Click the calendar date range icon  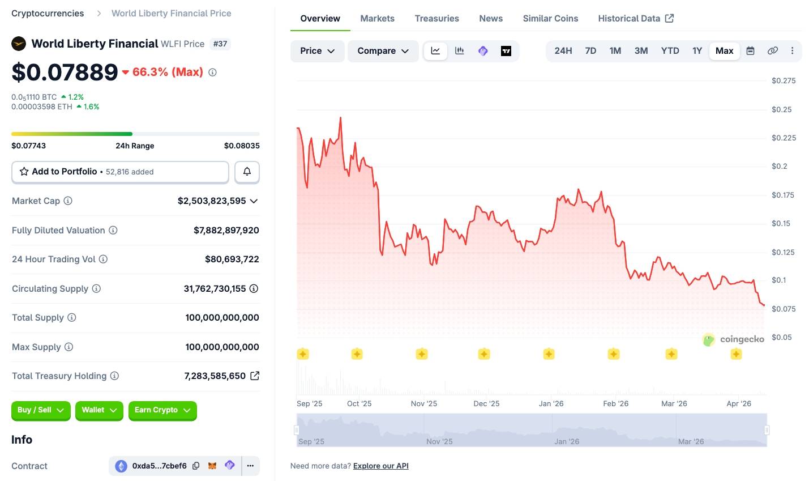(x=750, y=51)
